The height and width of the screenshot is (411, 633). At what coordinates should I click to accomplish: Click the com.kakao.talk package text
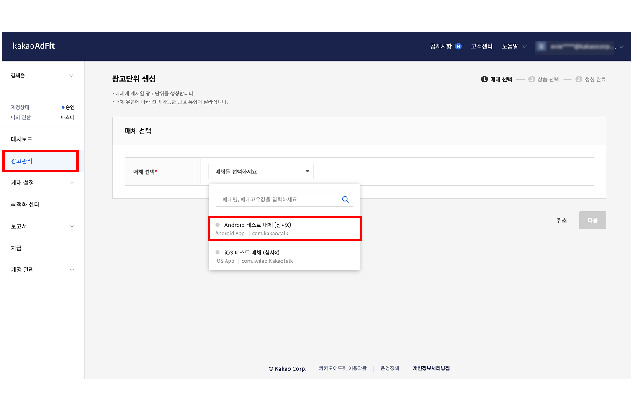point(270,234)
